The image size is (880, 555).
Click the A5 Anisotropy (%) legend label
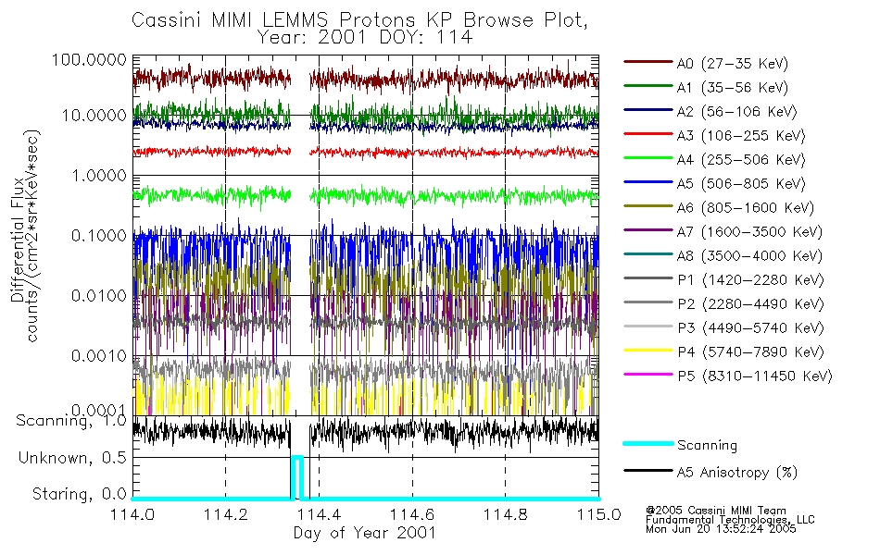pos(737,473)
